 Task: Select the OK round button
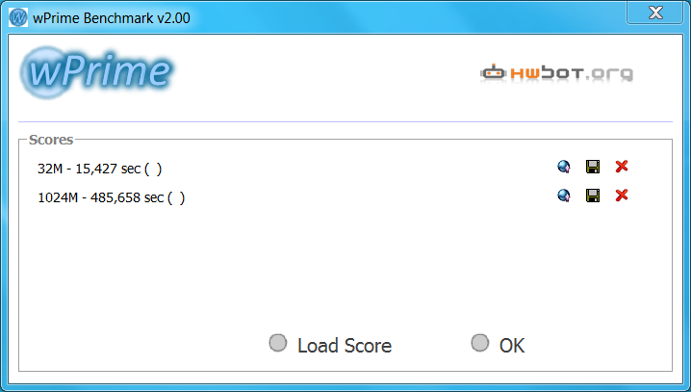[480, 343]
